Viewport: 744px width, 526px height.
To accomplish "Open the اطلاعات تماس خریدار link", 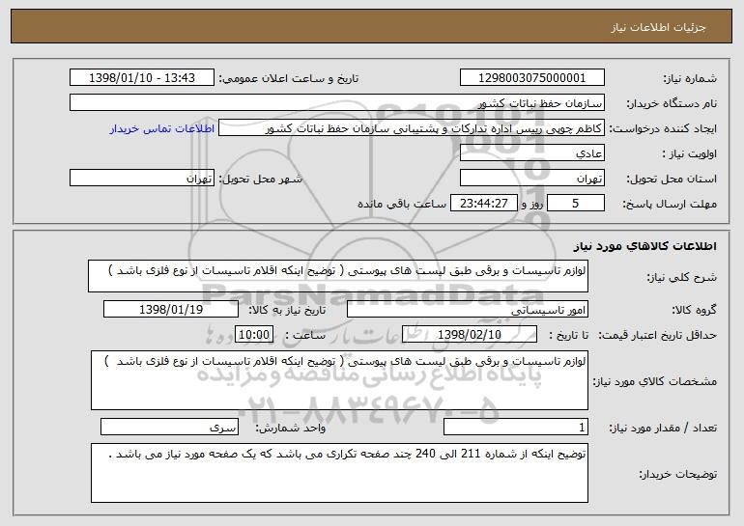I will point(162,128).
